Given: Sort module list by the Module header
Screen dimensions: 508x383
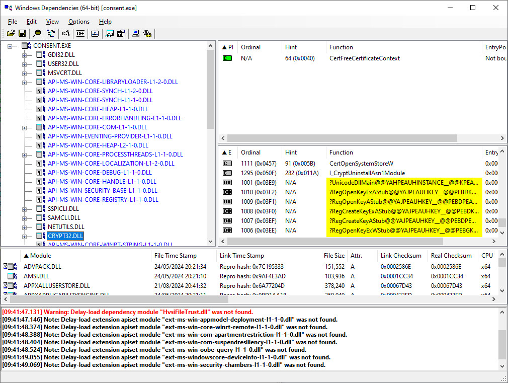Looking at the screenshot, I should coord(86,256).
